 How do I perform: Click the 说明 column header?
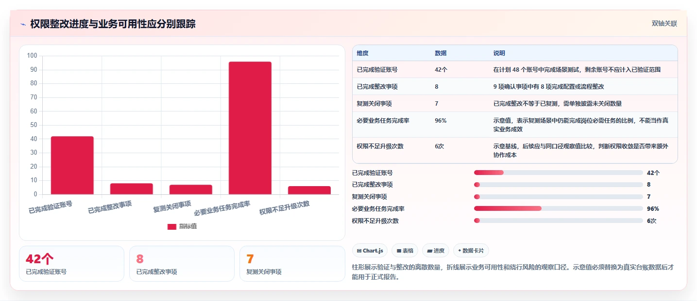click(x=499, y=53)
